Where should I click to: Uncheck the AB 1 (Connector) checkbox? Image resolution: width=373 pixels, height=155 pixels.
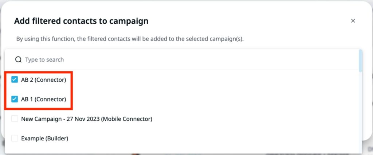tap(15, 99)
